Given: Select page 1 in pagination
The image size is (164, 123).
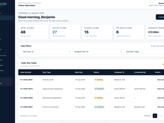Looking at the screenshot, I should point(155,116).
